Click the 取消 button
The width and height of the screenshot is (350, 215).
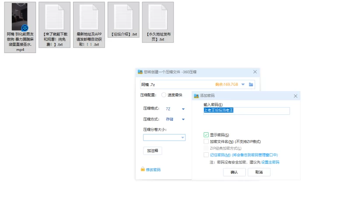[259, 172]
